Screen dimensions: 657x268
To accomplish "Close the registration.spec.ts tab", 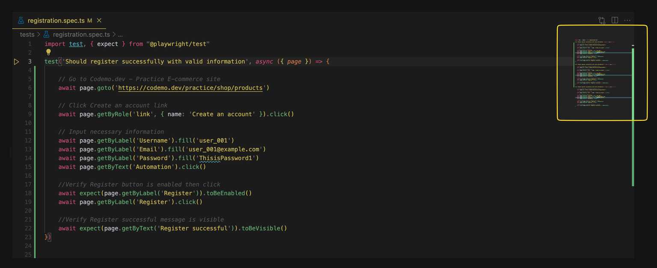I will [x=99, y=21].
